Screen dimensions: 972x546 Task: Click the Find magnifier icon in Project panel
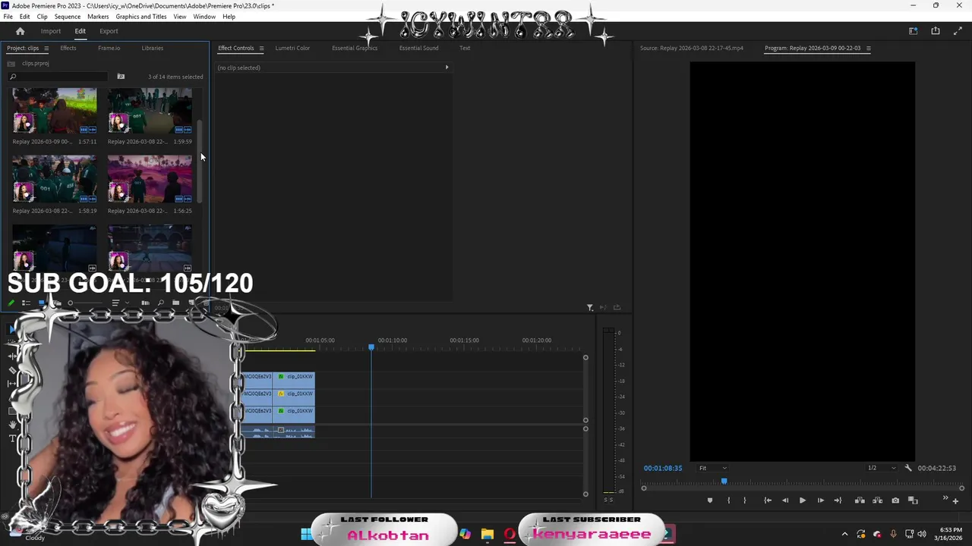click(x=160, y=303)
